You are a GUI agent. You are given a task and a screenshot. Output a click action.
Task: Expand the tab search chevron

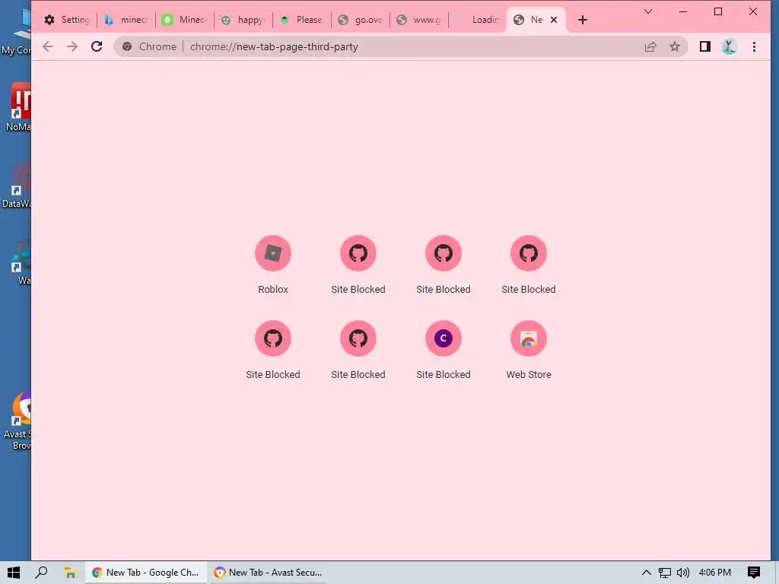[648, 11]
